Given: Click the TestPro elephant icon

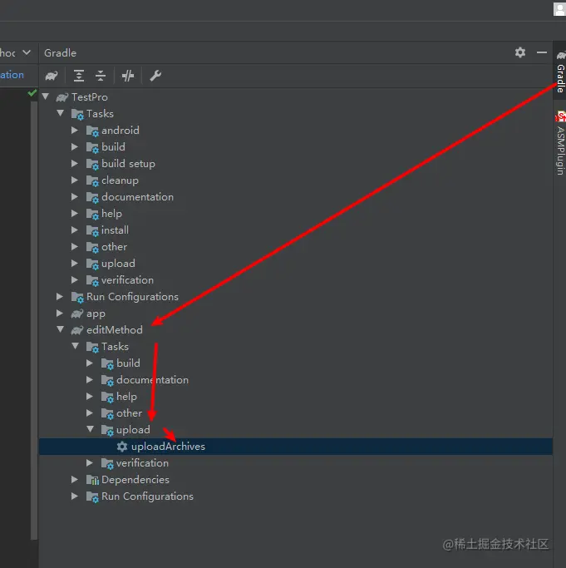Looking at the screenshot, I should tap(62, 97).
